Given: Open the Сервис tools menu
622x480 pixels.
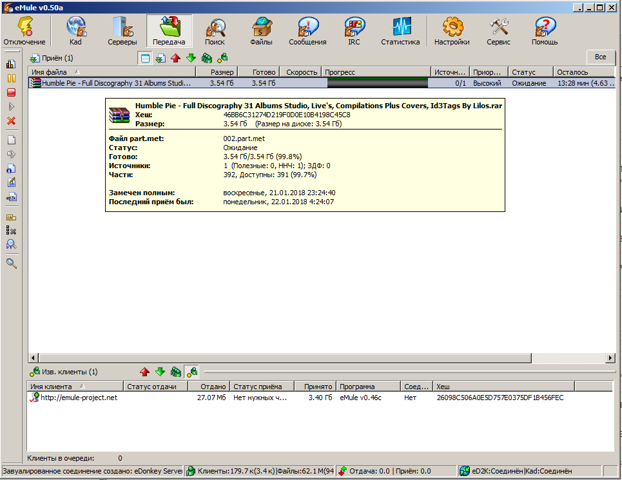Looking at the screenshot, I should [499, 32].
